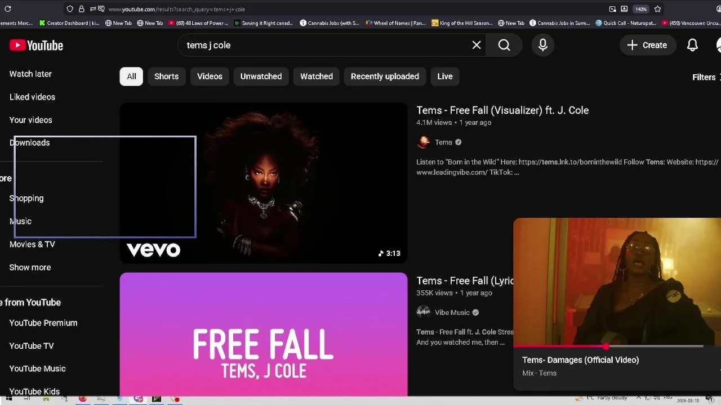
Task: Open Shopping in the sidebar
Action: pos(26,198)
